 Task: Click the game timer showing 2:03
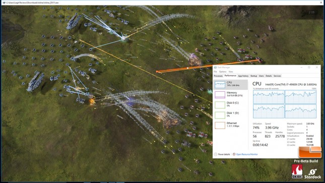click(x=311, y=12)
